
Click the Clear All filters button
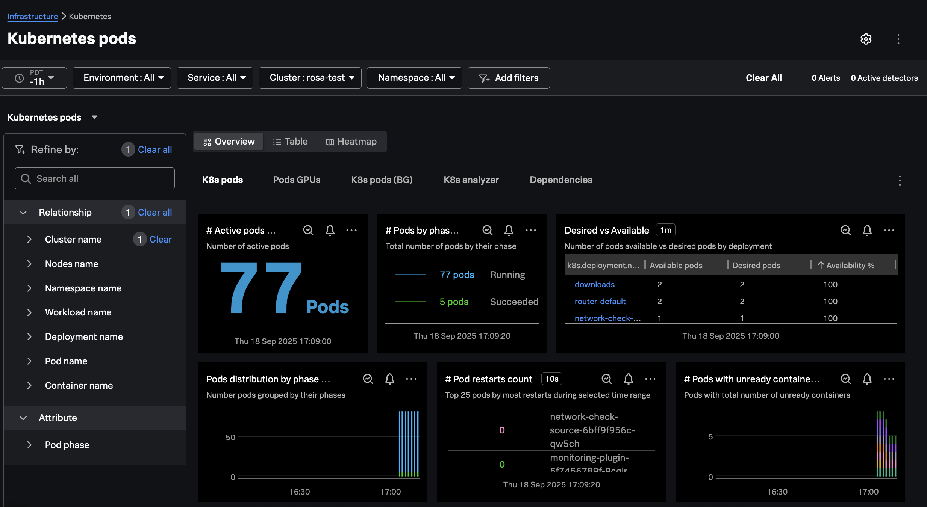click(763, 78)
